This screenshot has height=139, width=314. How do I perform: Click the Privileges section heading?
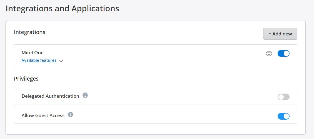[x=26, y=79]
